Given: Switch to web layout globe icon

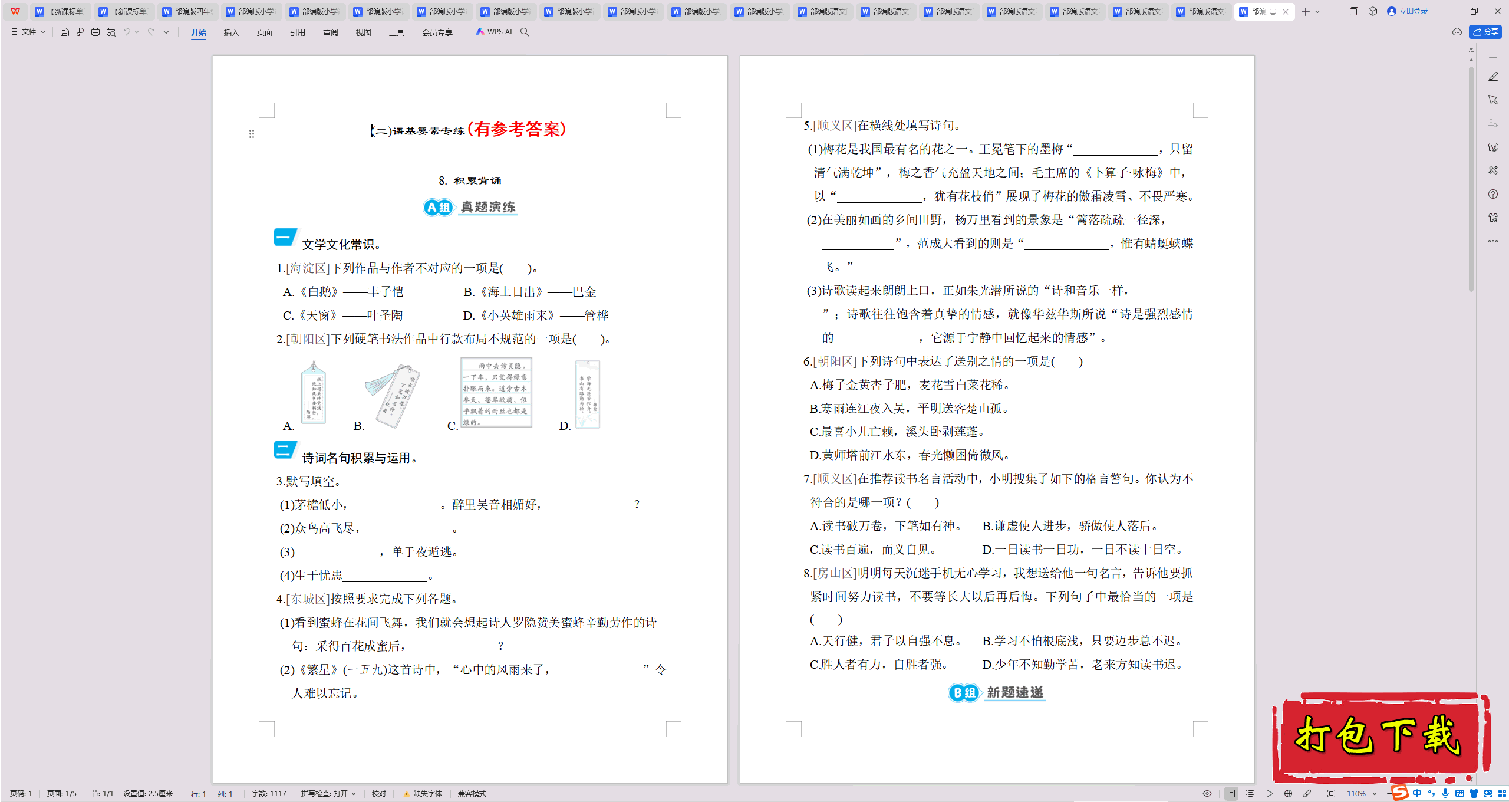Looking at the screenshot, I should click(x=1289, y=794).
